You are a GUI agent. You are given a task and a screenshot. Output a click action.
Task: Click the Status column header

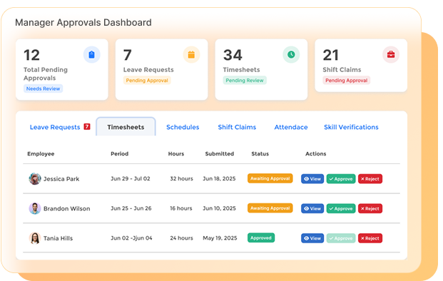(260, 153)
